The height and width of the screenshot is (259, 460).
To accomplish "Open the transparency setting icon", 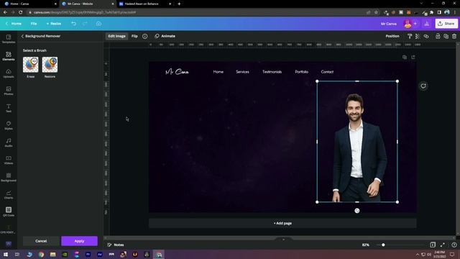I will (x=417, y=36).
